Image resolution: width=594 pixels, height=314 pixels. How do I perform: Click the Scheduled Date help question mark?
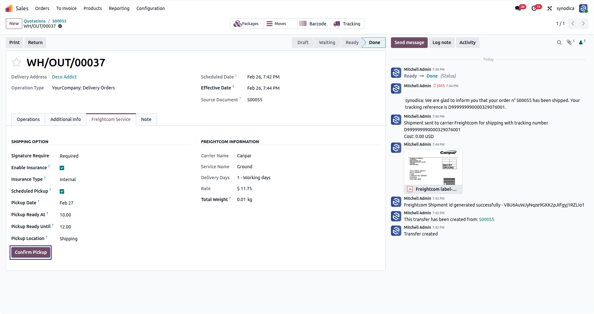click(236, 76)
